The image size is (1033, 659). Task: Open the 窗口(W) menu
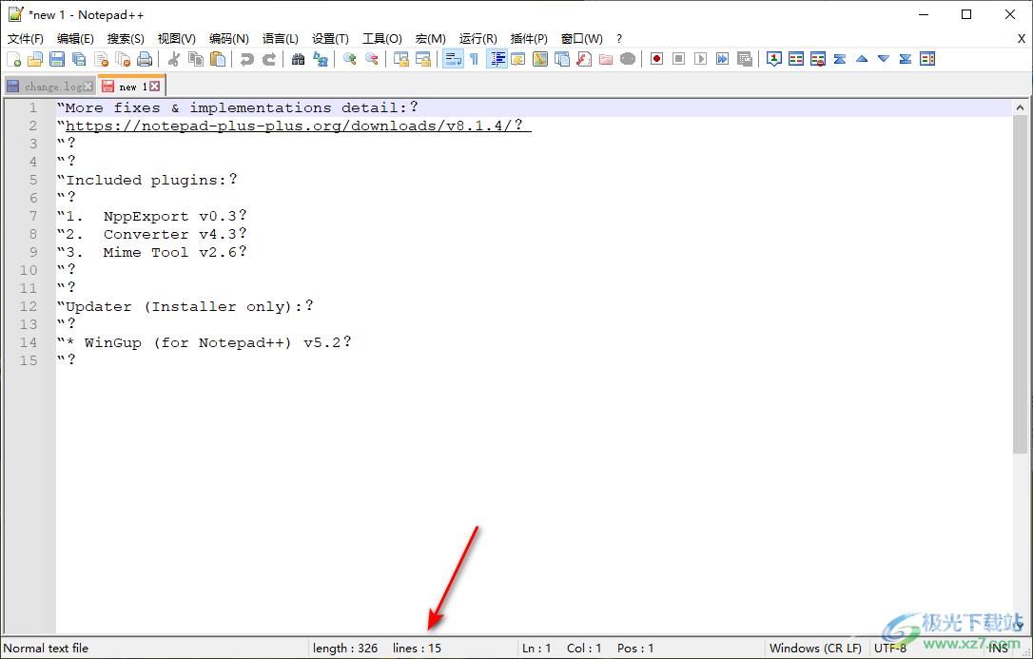[582, 39]
